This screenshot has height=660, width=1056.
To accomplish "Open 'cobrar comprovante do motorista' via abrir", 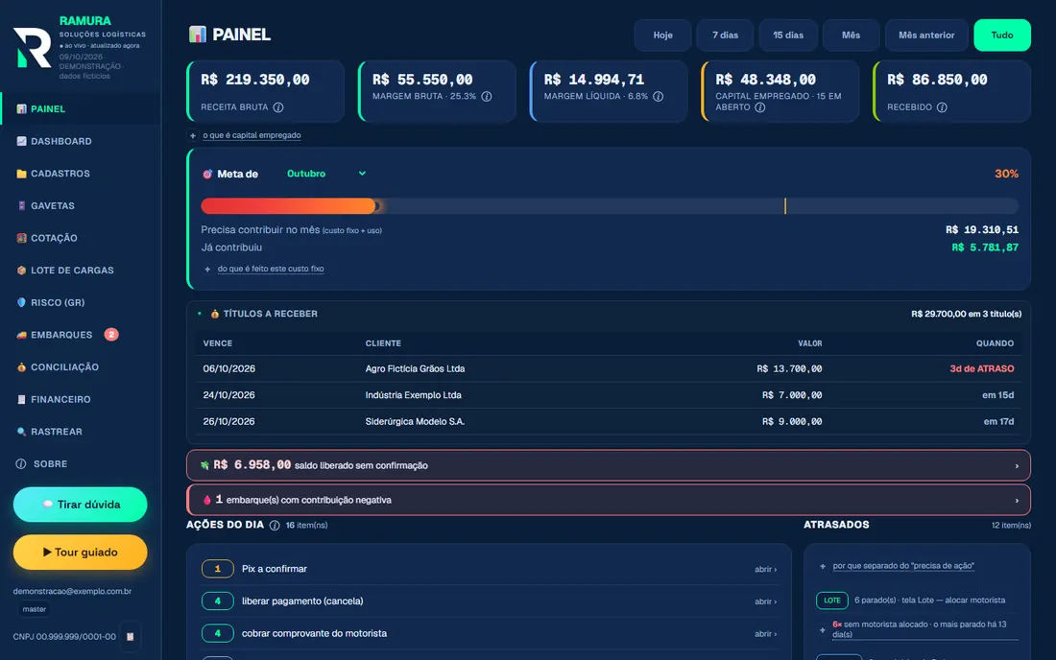I will 765,634.
